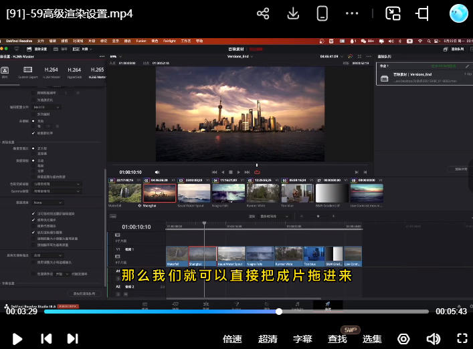
Task: Select the Custom Export preset icon
Action: (x=28, y=72)
